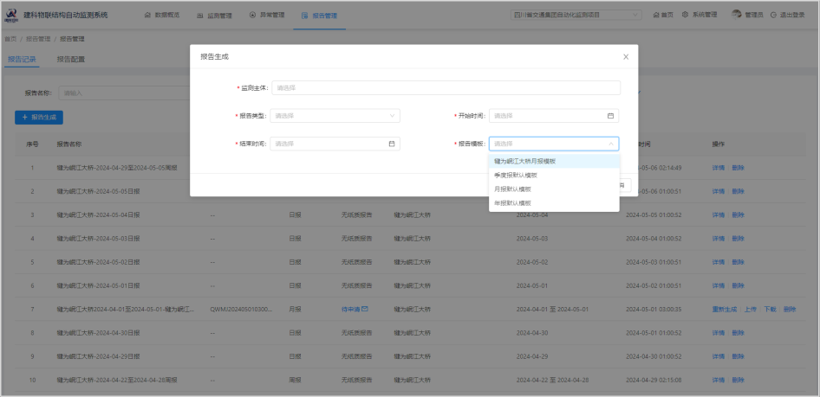Viewport: 820px width, 397px height.
Task: Switch to the 报告记录 tab
Action: pyautogui.click(x=22, y=60)
